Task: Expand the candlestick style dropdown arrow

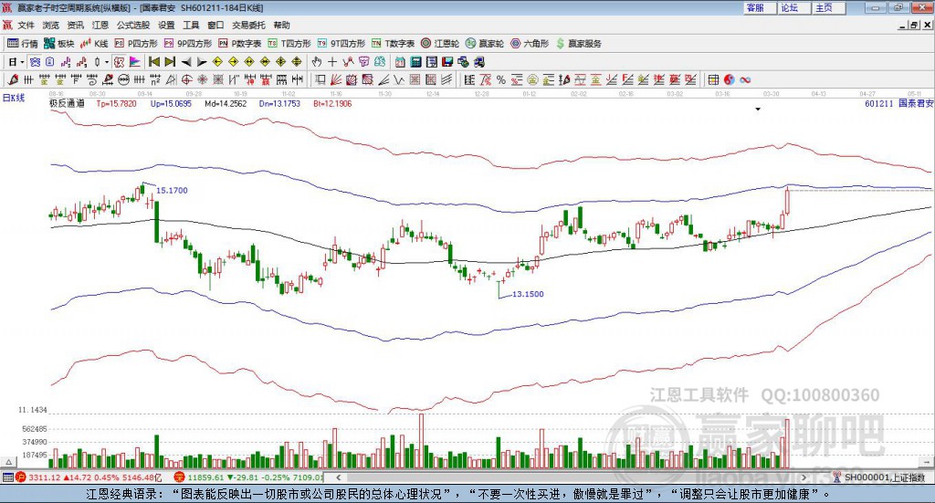Action: 107,62
